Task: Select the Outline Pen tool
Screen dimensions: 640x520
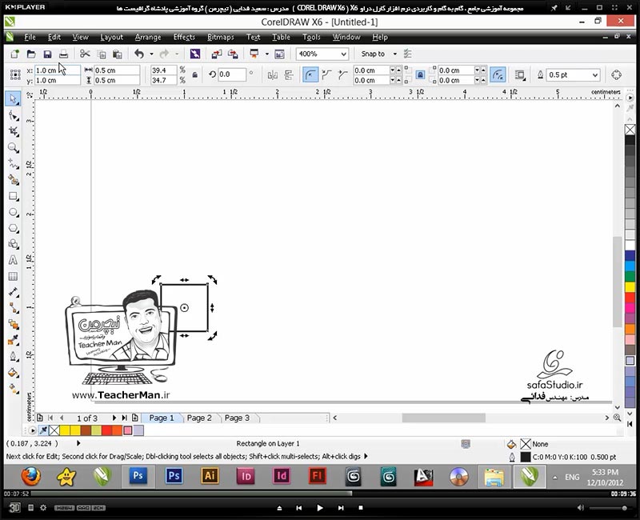Action: tap(13, 356)
